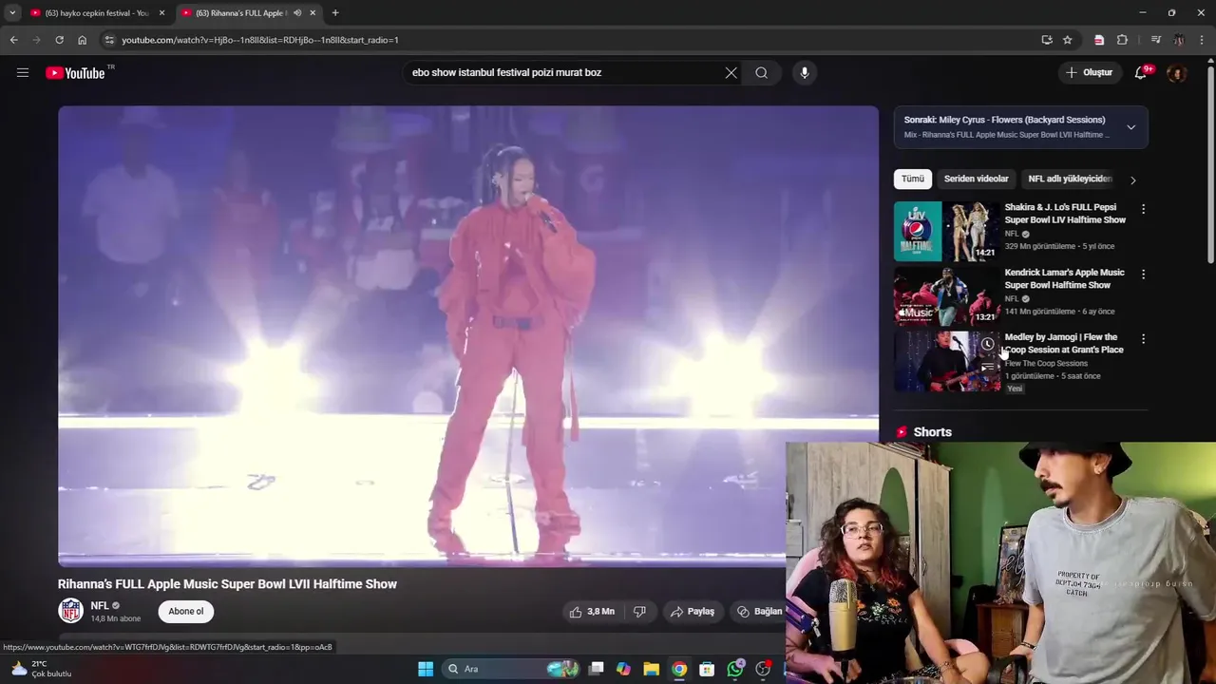
Task: Clear the search box with the X
Action: click(x=731, y=72)
